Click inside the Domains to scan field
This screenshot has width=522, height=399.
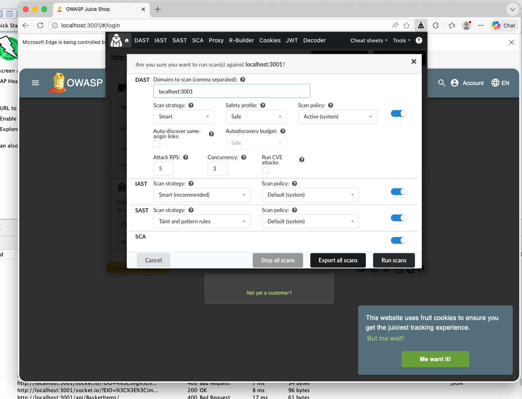pos(232,91)
